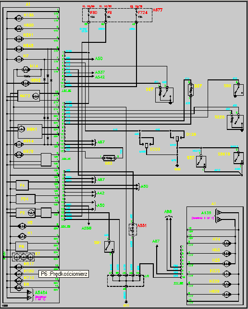Click the S91 switch symbol
The height and width of the screenshot is (309, 248).
(x=109, y=246)
